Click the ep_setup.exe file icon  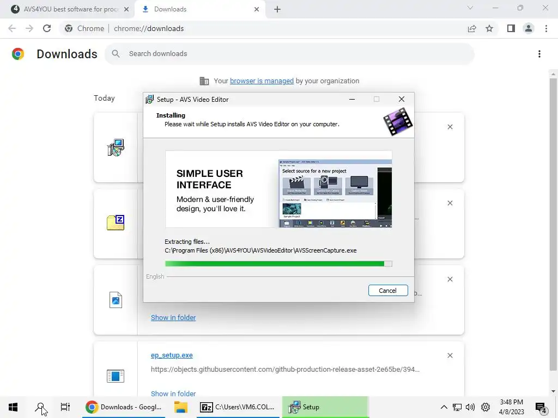pos(116,376)
